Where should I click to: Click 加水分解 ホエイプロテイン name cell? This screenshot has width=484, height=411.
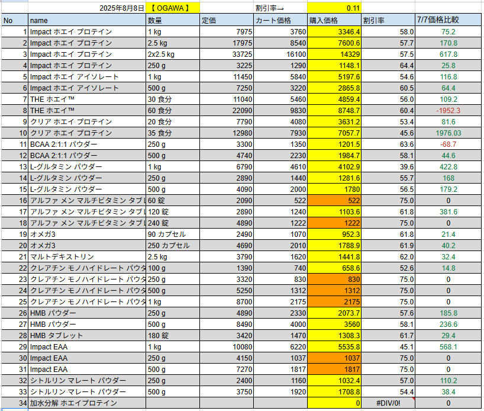click(87, 403)
